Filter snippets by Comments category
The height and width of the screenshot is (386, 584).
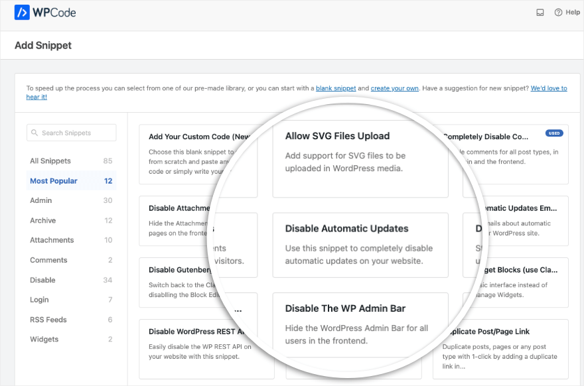(x=71, y=260)
